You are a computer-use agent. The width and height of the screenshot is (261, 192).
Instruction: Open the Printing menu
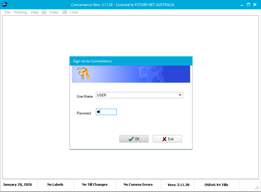20,12
